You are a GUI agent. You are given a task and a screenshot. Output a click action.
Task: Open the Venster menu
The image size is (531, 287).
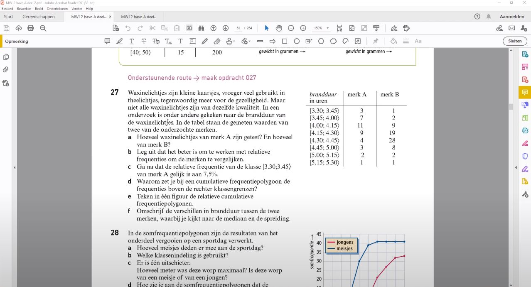(77, 9)
